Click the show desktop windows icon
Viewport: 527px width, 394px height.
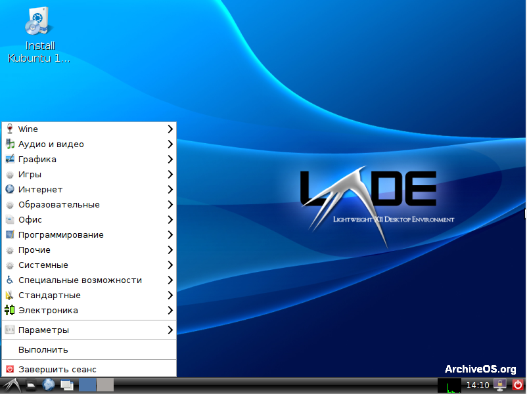click(x=67, y=385)
